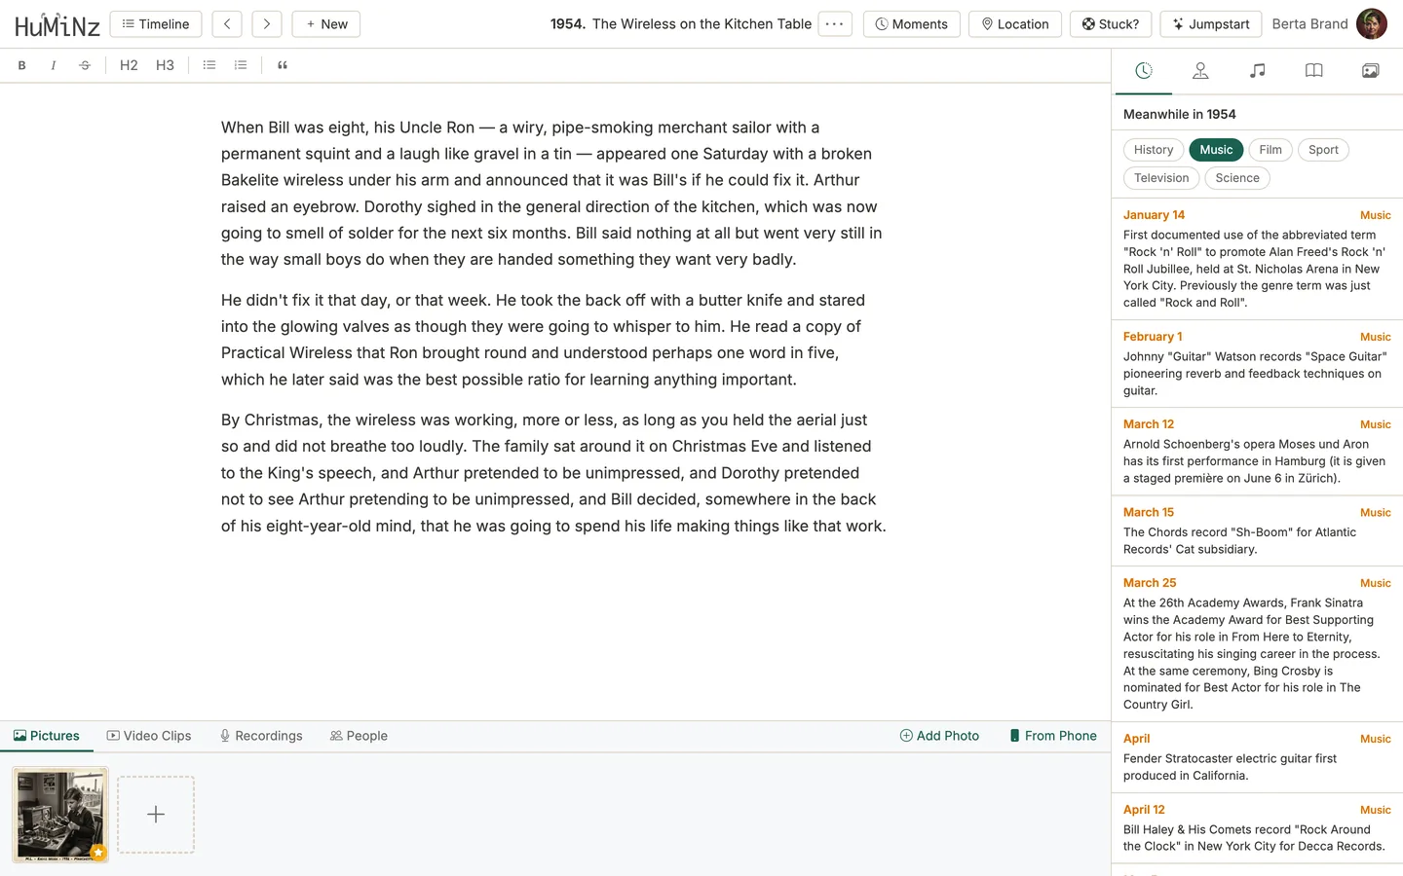Apply italic formatting

pos(53,65)
